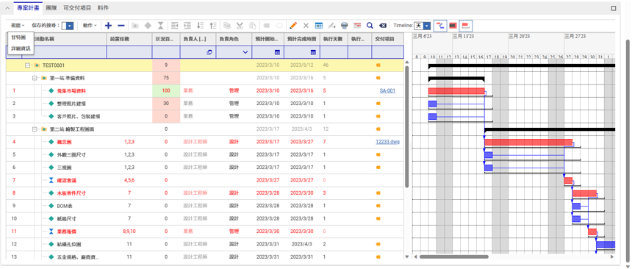
Task: Click the magnifier search icon
Action: [370, 26]
